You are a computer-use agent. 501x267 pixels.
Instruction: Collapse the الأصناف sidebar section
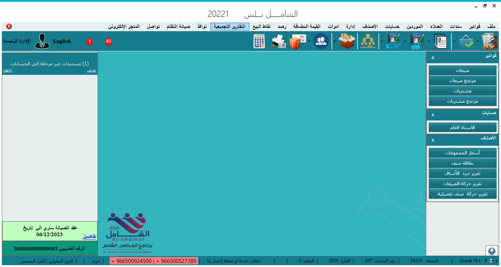pyautogui.click(x=433, y=140)
